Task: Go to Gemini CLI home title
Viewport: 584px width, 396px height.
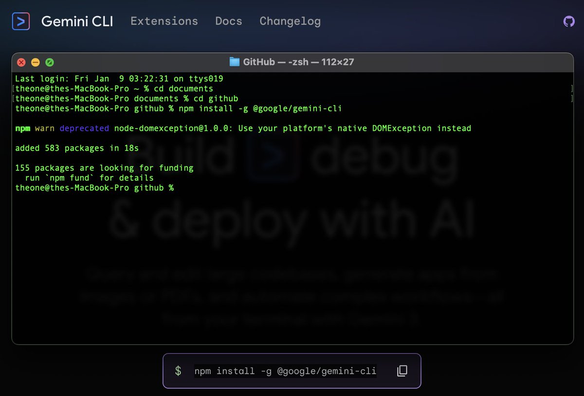Action: click(77, 21)
